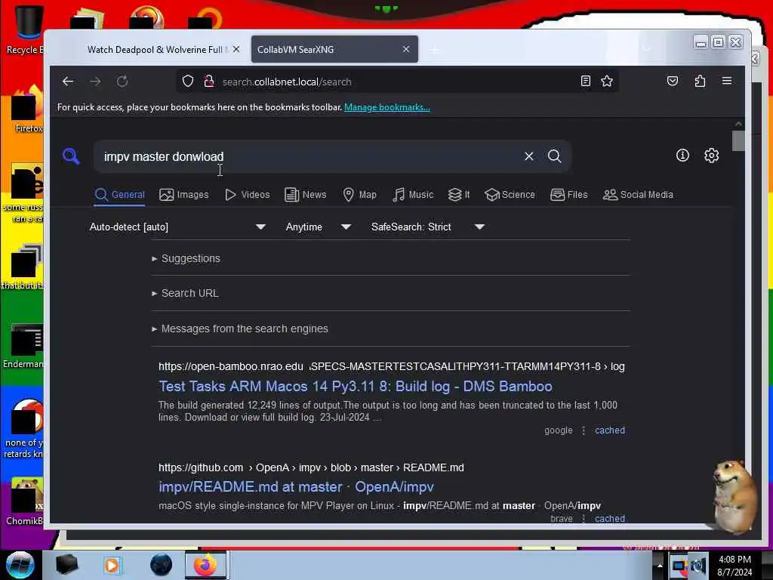
Task: Reload the page with the refresh icon
Action: (122, 82)
